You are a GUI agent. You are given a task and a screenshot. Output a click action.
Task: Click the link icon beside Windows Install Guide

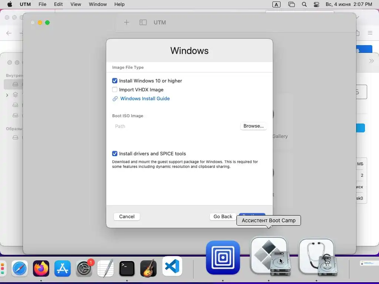click(x=115, y=98)
